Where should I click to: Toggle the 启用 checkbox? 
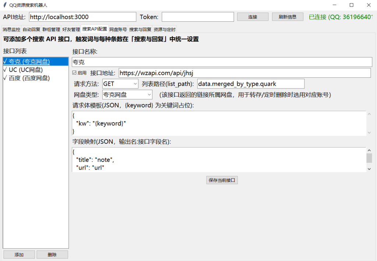(74, 73)
